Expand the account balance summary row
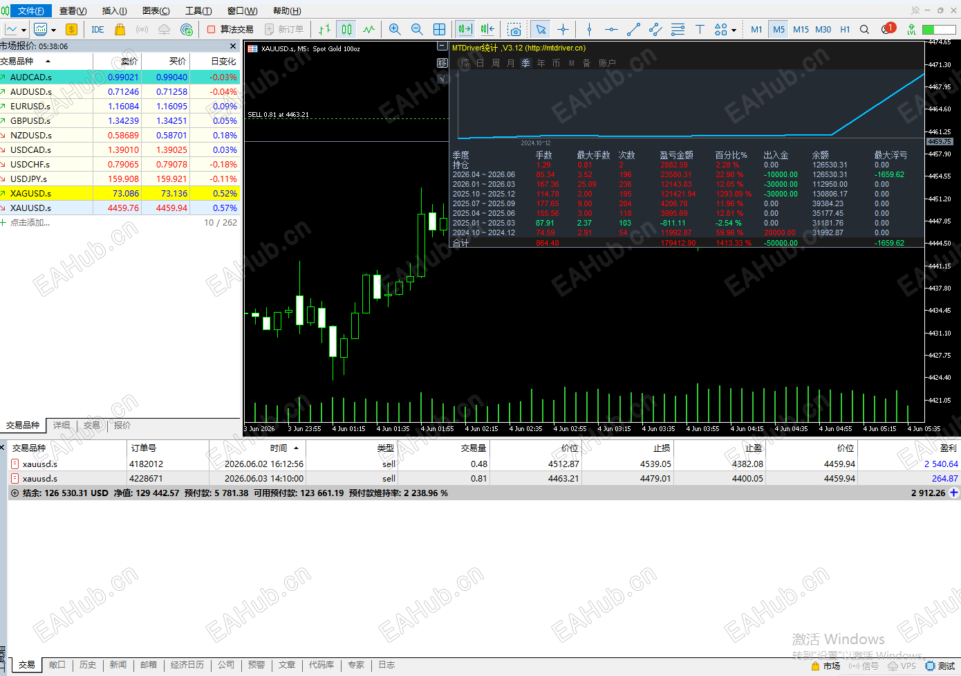The image size is (961, 676). click(x=15, y=493)
